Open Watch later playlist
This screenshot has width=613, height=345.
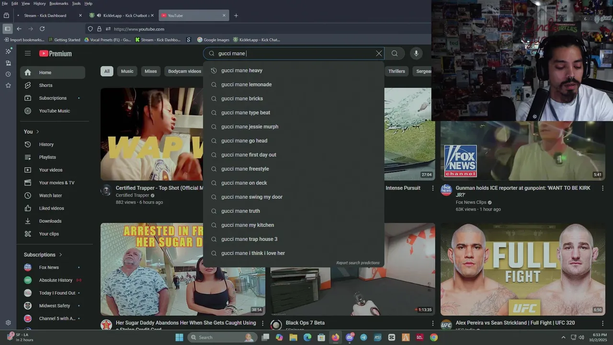tap(53, 195)
